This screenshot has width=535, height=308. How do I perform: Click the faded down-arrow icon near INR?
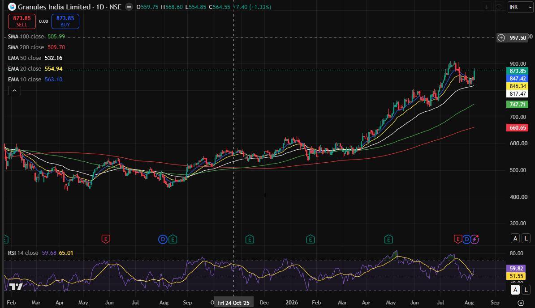tap(486, 7)
